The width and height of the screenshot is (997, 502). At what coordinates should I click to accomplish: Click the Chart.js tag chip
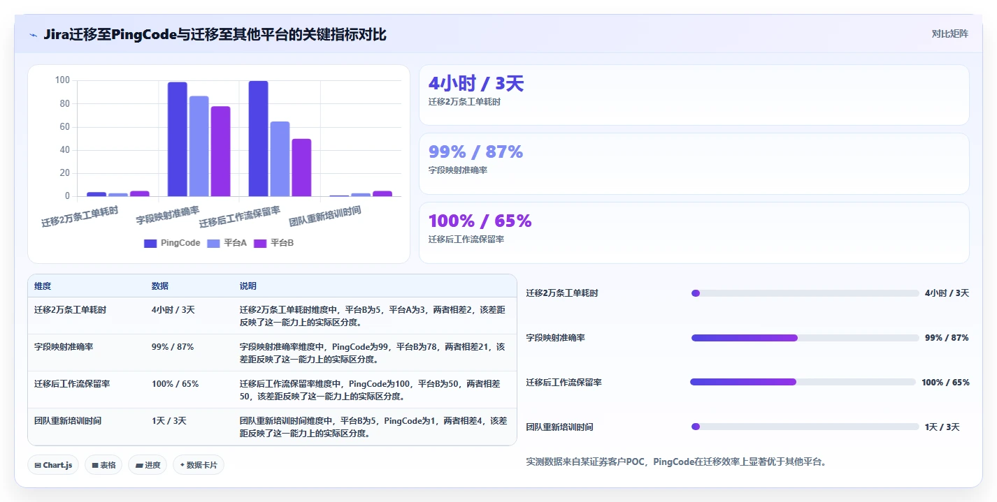[53, 465]
